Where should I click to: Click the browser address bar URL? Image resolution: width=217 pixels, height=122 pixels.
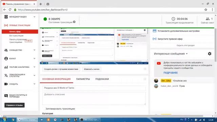[x=43, y=10]
